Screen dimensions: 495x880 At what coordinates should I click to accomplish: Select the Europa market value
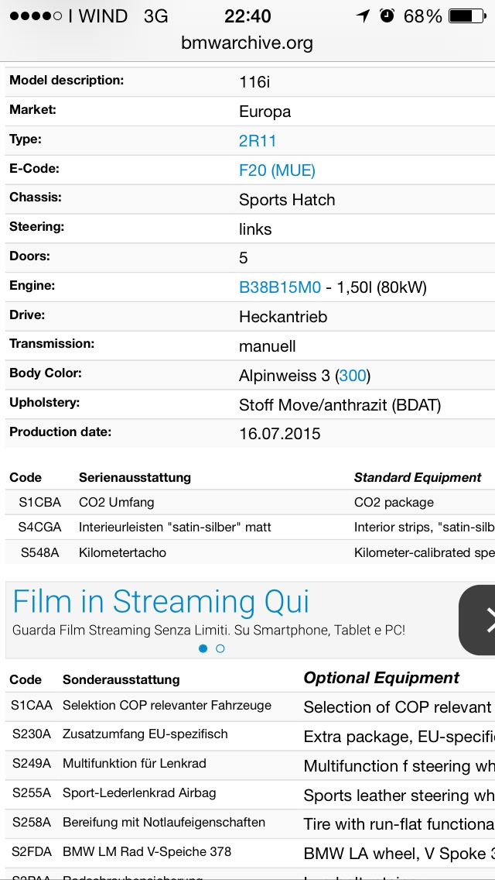(265, 112)
